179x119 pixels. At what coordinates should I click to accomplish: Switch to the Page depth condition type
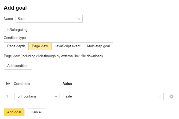tap(16, 46)
